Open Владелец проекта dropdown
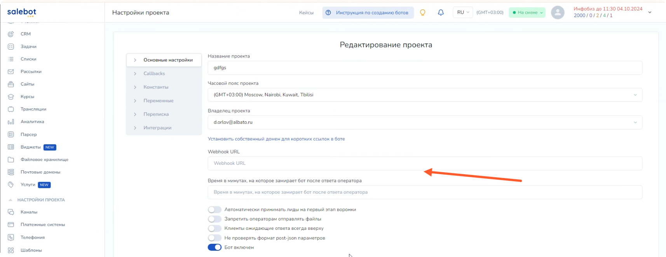This screenshot has height=257, width=666. pos(425,122)
